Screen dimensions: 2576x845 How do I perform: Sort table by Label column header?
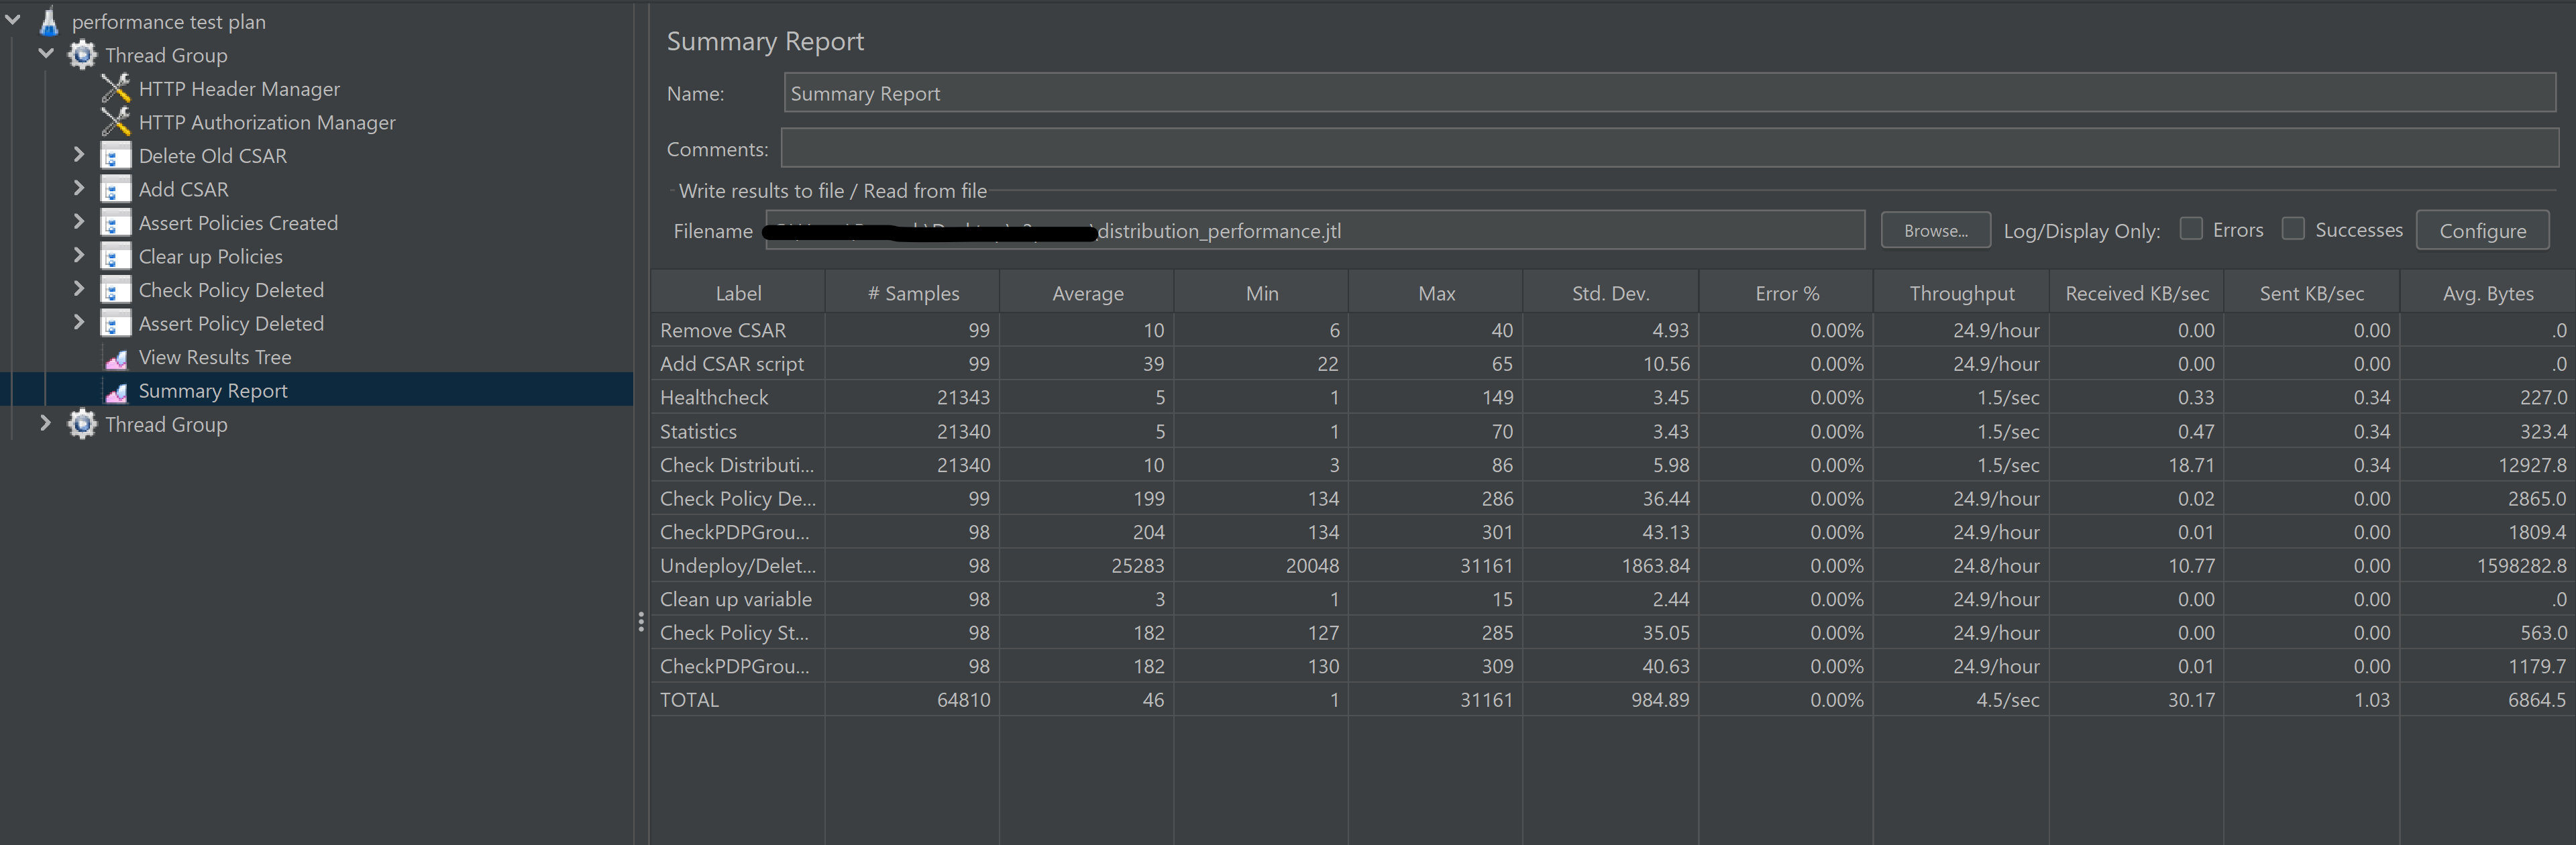(x=738, y=293)
